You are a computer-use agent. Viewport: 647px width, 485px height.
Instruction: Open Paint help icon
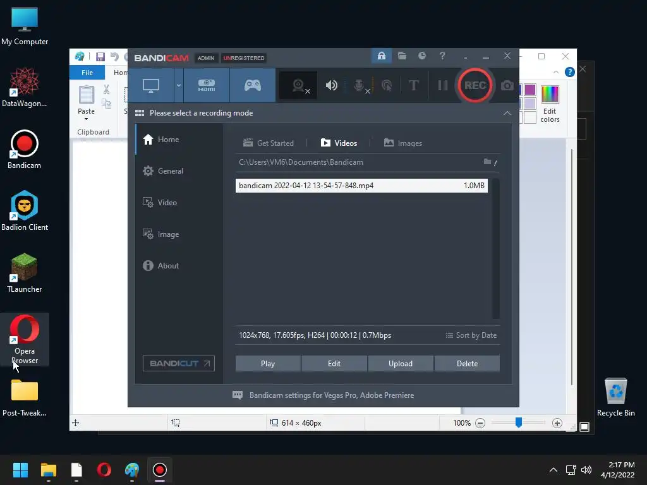[570, 72]
